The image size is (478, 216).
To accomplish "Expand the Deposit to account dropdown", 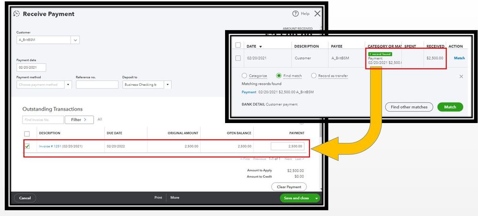I will [168, 85].
